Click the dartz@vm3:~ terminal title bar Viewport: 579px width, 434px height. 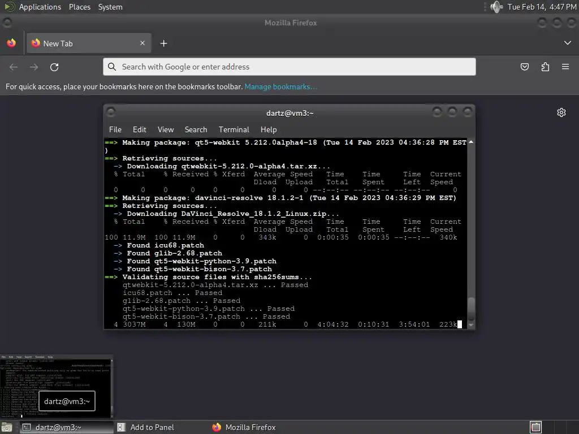pos(290,113)
